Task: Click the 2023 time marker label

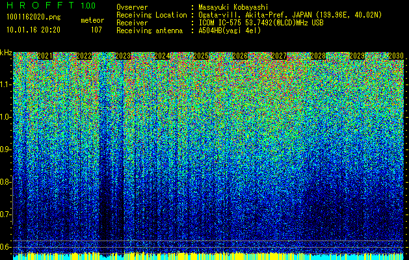Action: (x=123, y=56)
